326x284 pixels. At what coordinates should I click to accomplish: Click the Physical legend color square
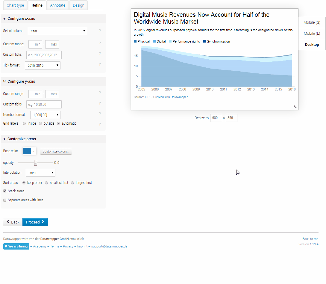pyautogui.click(x=135, y=41)
